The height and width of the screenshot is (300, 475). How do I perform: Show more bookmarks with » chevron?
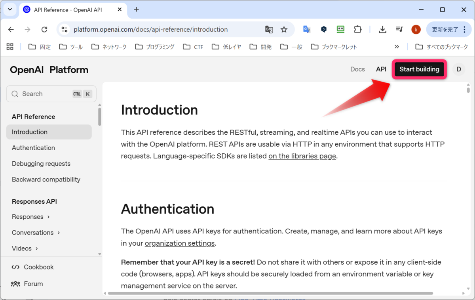pyautogui.click(x=397, y=47)
